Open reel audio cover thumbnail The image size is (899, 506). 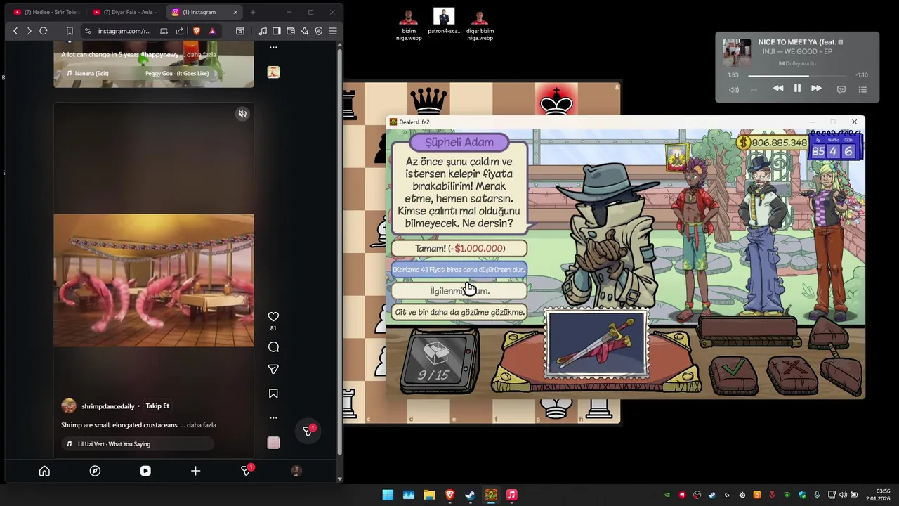273,443
